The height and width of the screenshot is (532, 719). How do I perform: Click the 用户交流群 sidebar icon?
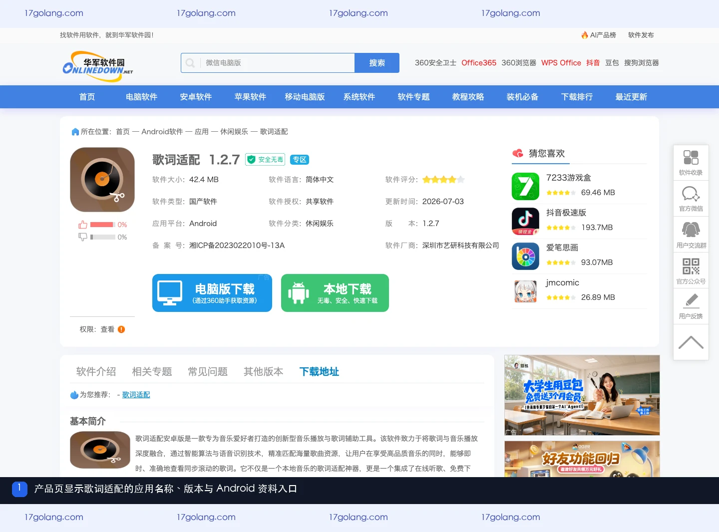click(x=691, y=230)
